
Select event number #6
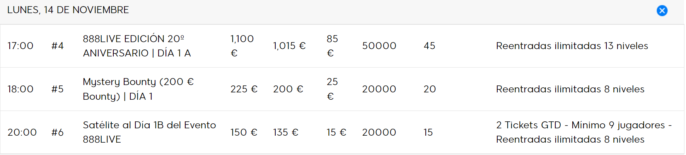pos(58,133)
